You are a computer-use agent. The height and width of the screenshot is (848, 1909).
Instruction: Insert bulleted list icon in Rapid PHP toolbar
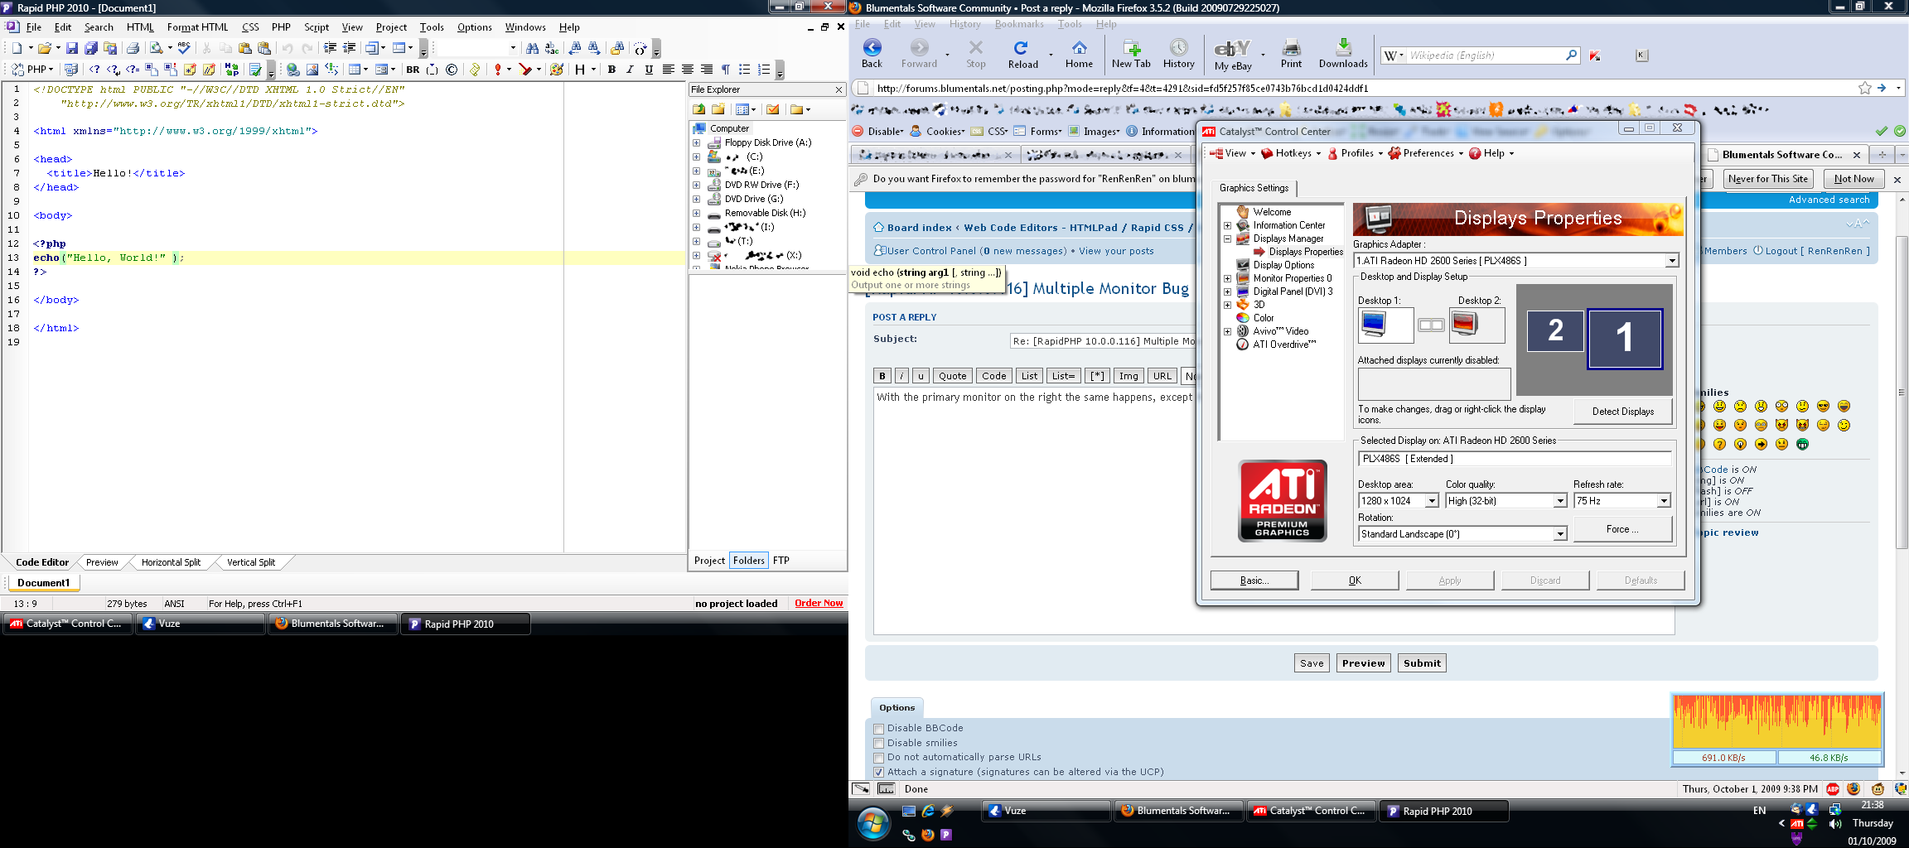point(744,70)
